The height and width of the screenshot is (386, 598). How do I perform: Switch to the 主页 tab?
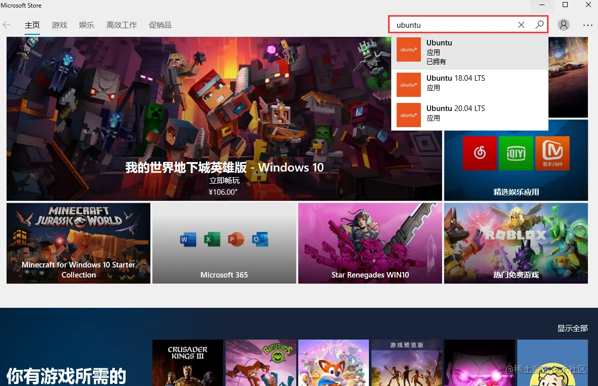coord(32,25)
